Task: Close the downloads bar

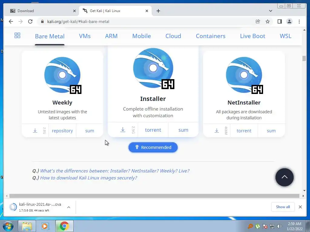Action: (300, 207)
